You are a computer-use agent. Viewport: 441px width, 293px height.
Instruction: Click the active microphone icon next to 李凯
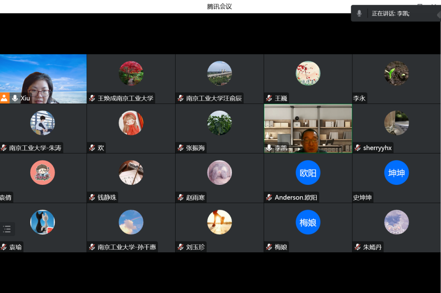(x=269, y=148)
